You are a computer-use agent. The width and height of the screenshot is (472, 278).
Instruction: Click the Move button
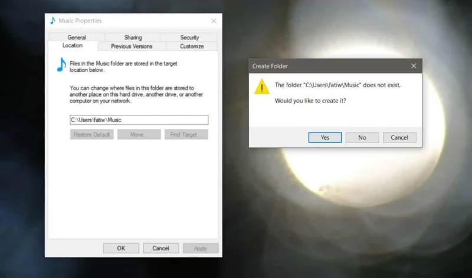[139, 134]
